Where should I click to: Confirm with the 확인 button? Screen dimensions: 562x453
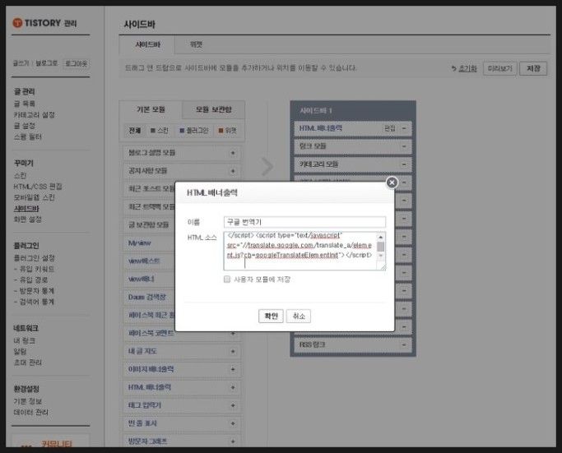pos(271,316)
